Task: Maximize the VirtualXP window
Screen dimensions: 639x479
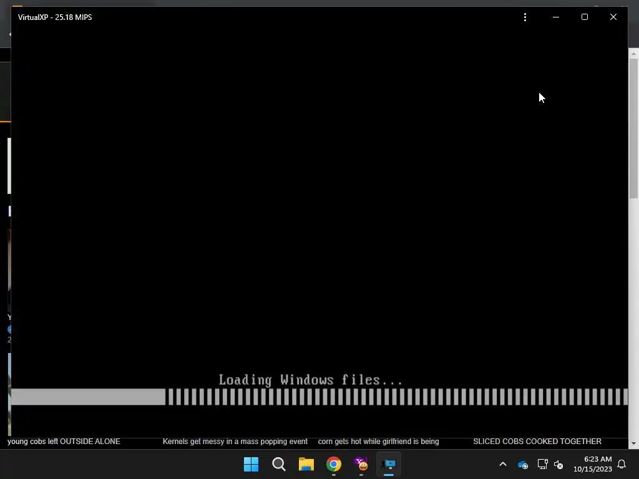Action: [x=584, y=17]
